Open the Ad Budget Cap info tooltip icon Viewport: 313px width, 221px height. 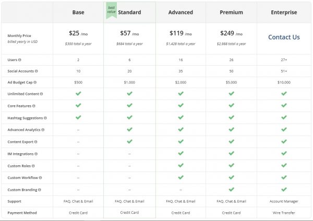[x=35, y=82]
